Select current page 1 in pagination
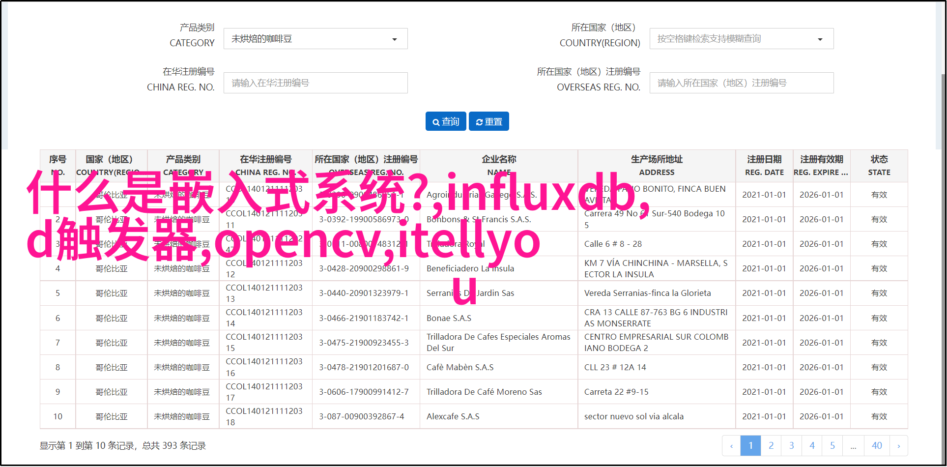The width and height of the screenshot is (947, 467). click(x=750, y=445)
